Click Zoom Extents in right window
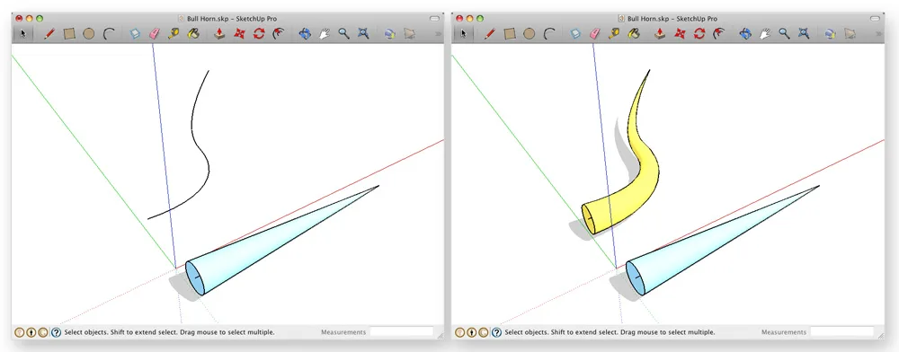Image resolution: width=899 pixels, height=352 pixels. [804, 34]
